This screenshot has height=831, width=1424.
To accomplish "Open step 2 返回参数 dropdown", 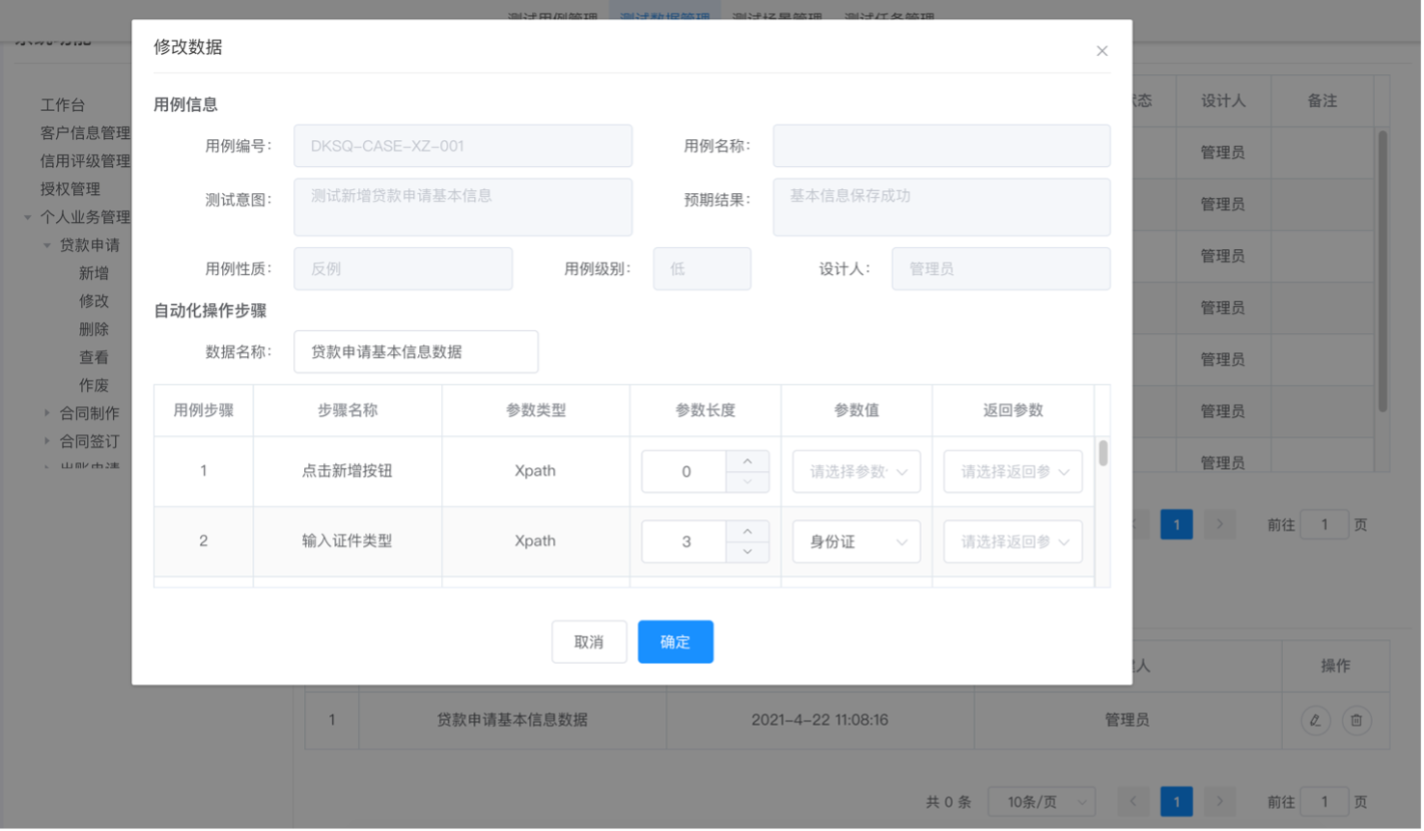I will pyautogui.click(x=1012, y=542).
